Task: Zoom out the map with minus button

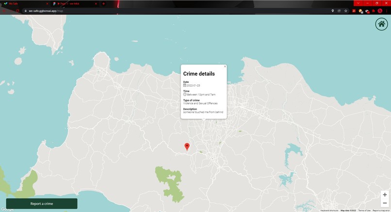Action: 385,203
